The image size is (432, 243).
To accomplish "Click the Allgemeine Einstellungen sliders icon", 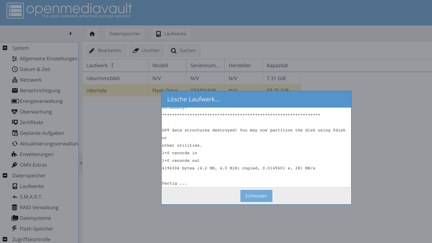I will [14, 59].
